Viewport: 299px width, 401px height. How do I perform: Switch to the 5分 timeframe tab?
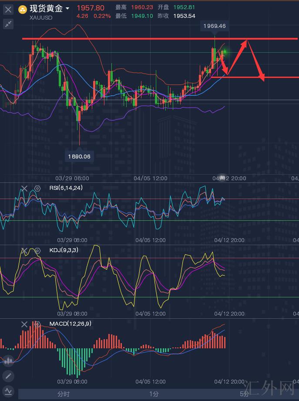tap(244, 394)
